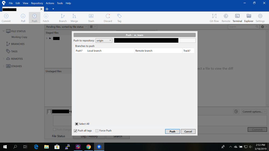Open the list view mode dropdown
This screenshot has height=151, width=269.
pos(93,27)
